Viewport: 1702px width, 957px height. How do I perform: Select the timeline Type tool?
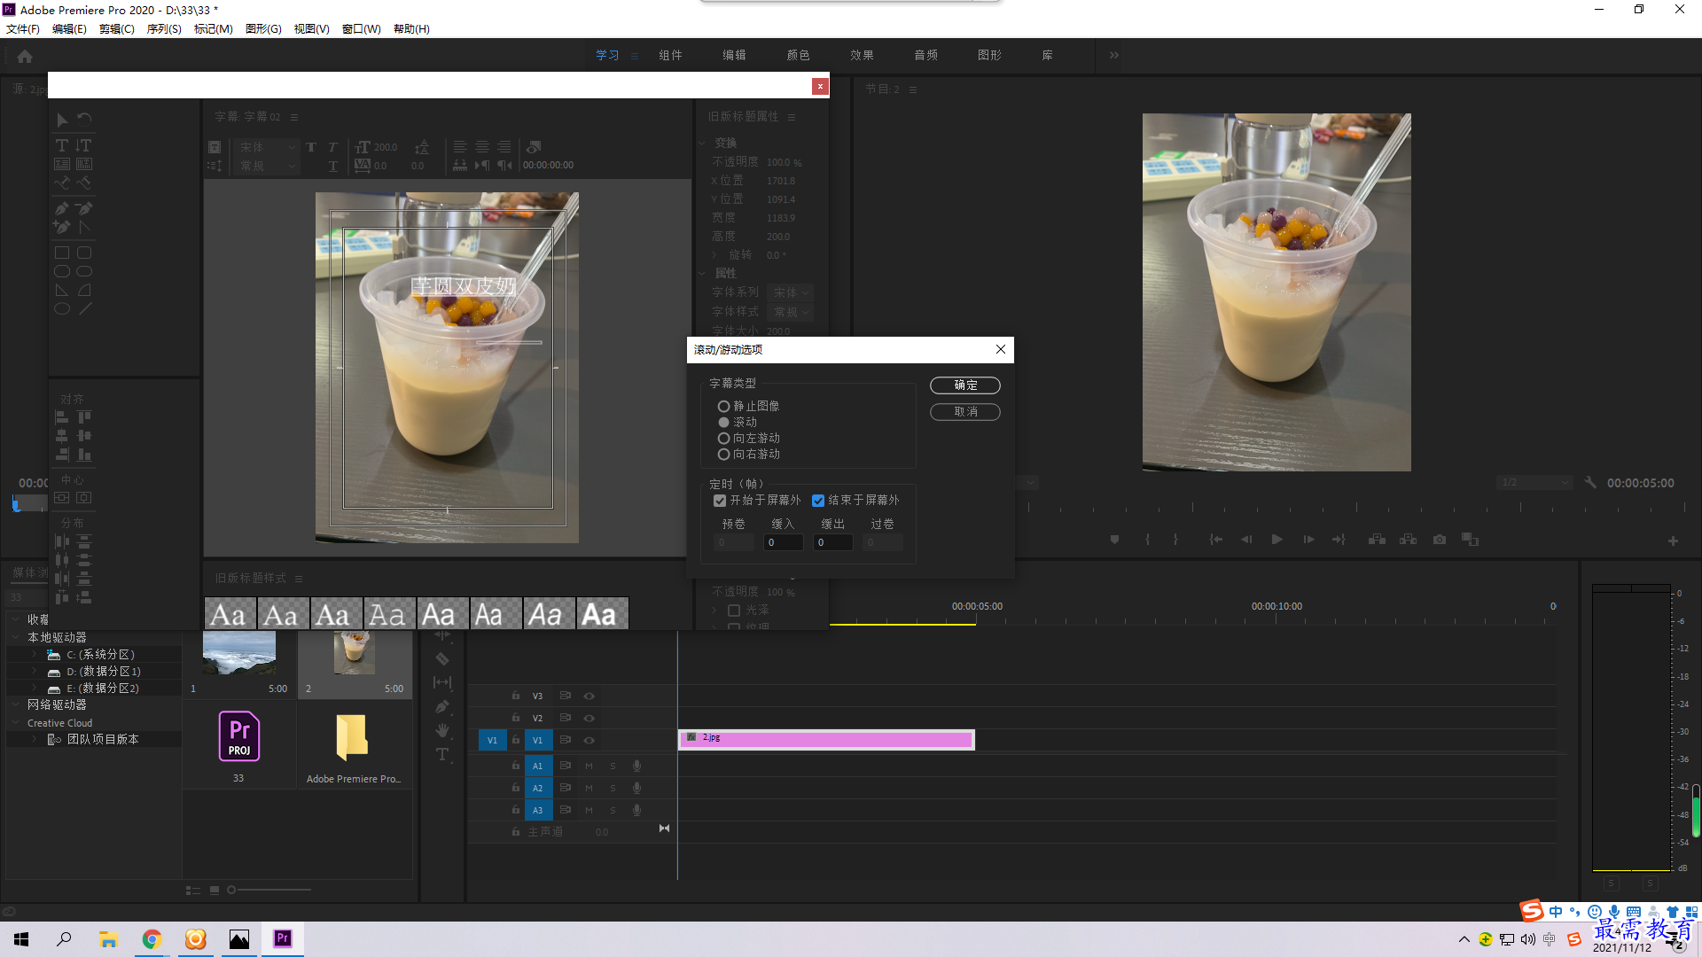441,754
